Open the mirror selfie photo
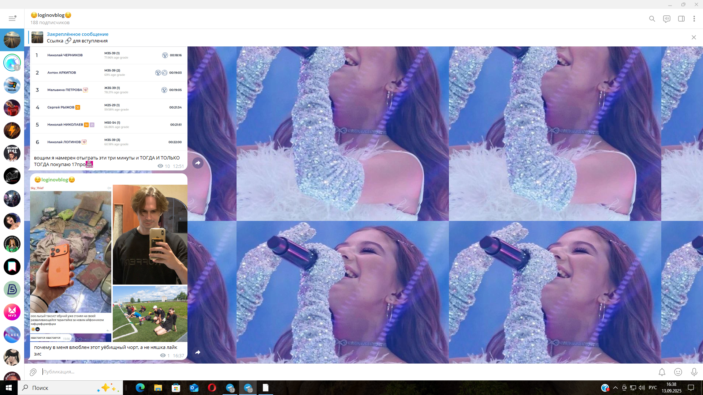The height and width of the screenshot is (395, 703). [150, 234]
